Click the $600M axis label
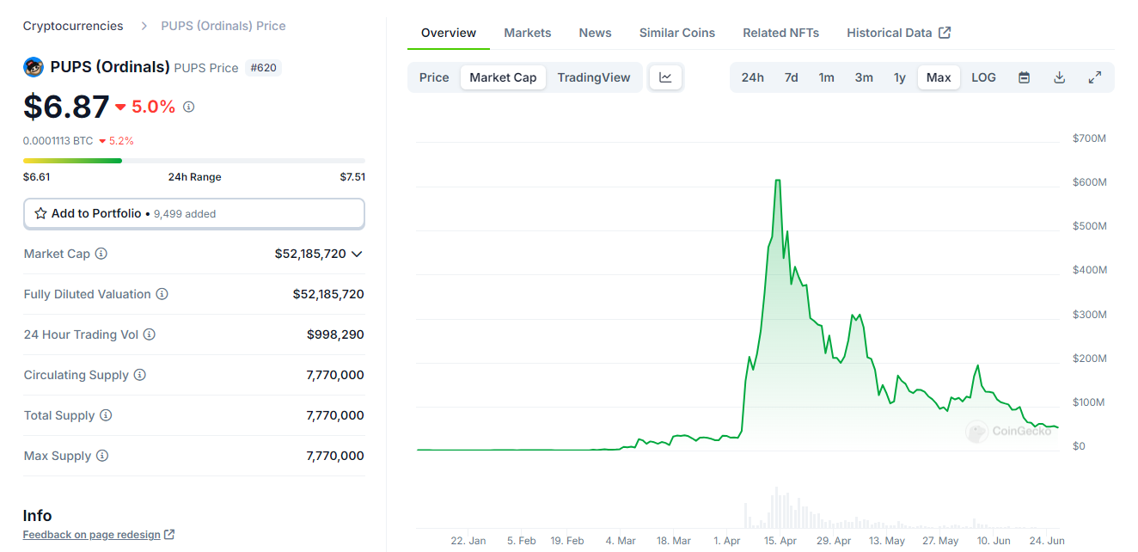Viewport: 1138px width, 552px height. pyautogui.click(x=1089, y=182)
